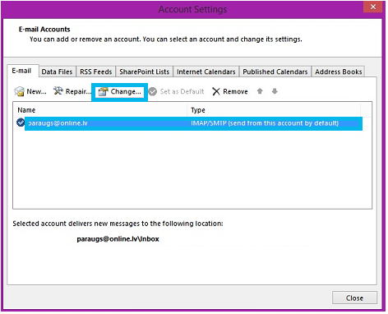The width and height of the screenshot is (388, 314).
Task: Click the Remove X icon
Action: [x=216, y=91]
